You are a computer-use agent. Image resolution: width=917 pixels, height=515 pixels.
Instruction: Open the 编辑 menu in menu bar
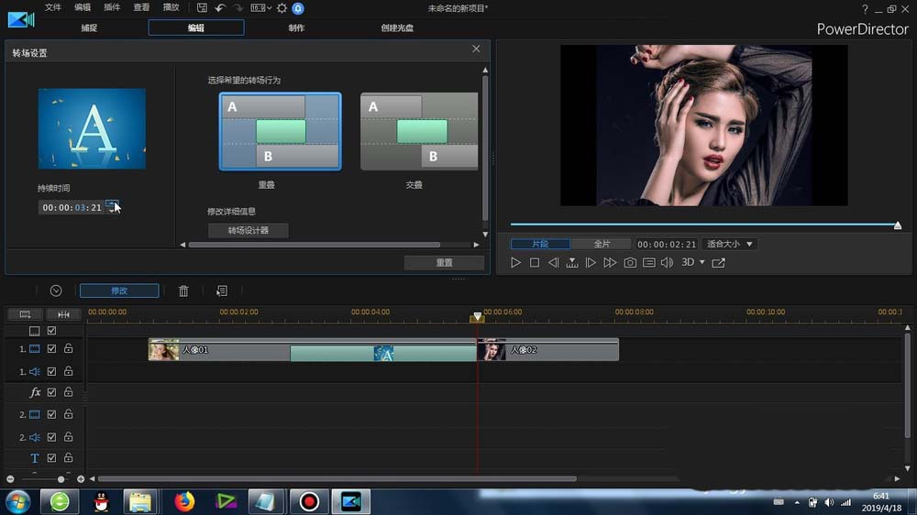click(82, 7)
